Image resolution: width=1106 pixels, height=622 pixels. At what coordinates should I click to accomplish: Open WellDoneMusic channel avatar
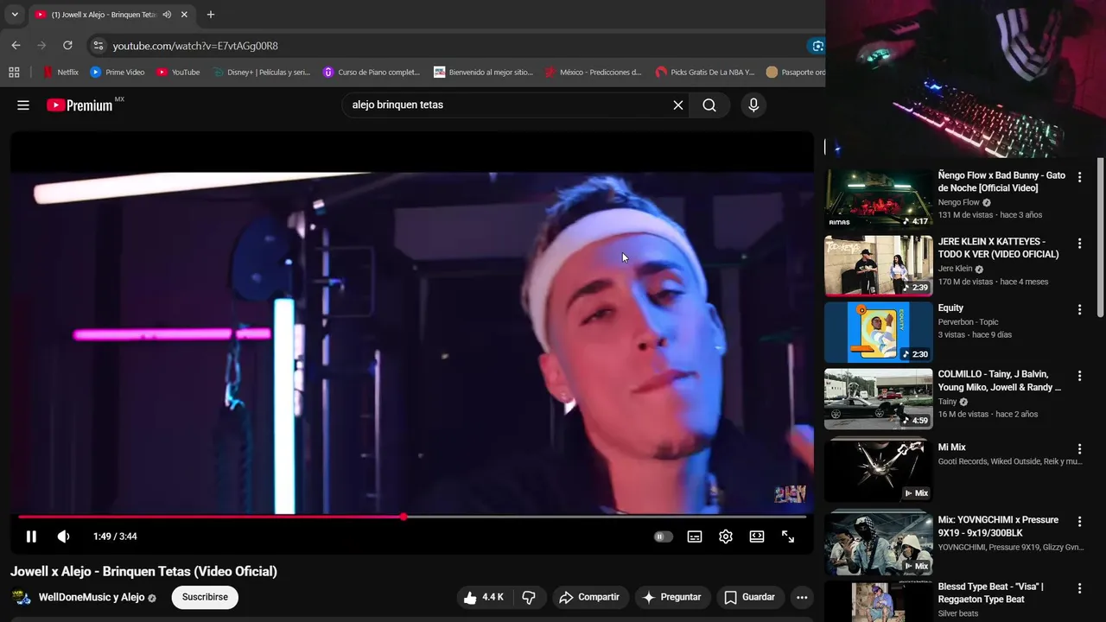tap(22, 597)
